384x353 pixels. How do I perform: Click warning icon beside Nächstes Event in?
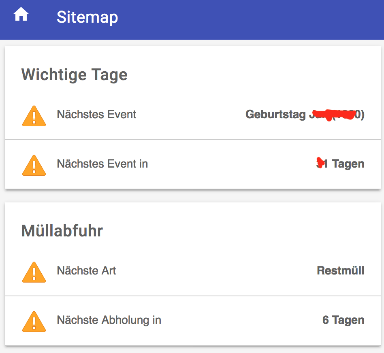tap(34, 165)
